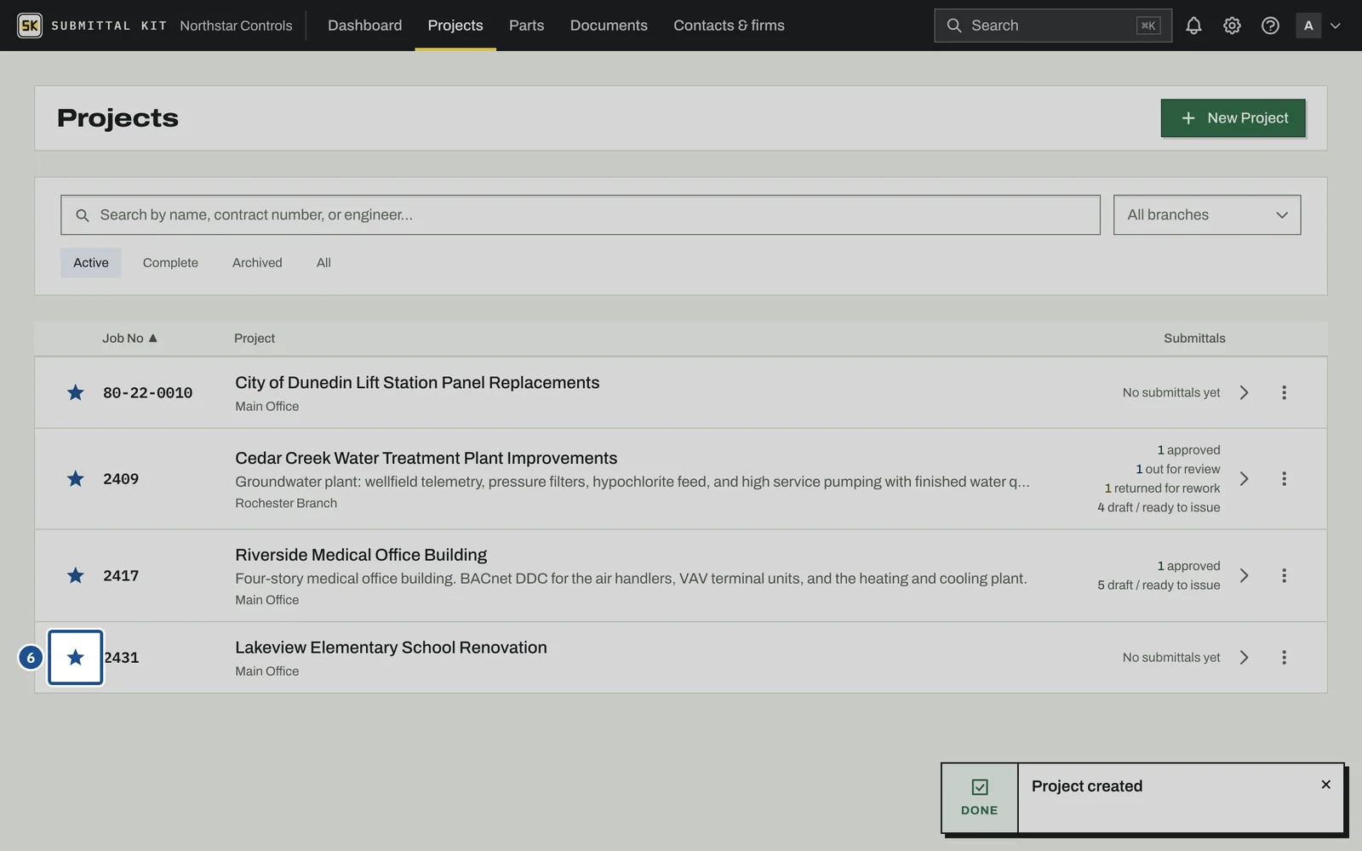Toggle star for Lakeview project 2431
This screenshot has width=1362, height=851.
tap(76, 657)
